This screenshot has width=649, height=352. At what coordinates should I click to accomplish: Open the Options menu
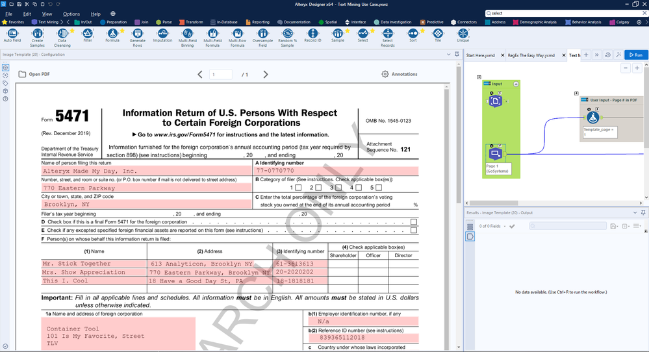(71, 14)
